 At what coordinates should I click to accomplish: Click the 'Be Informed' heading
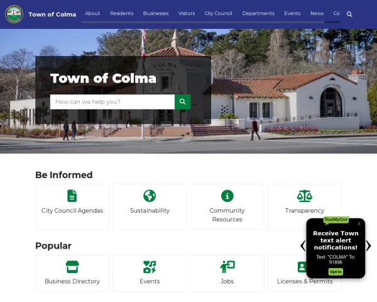coord(63,175)
